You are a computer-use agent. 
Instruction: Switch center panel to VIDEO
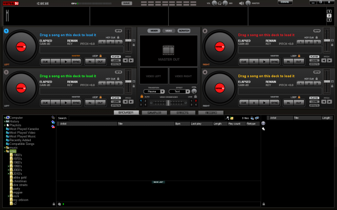(x=168, y=31)
